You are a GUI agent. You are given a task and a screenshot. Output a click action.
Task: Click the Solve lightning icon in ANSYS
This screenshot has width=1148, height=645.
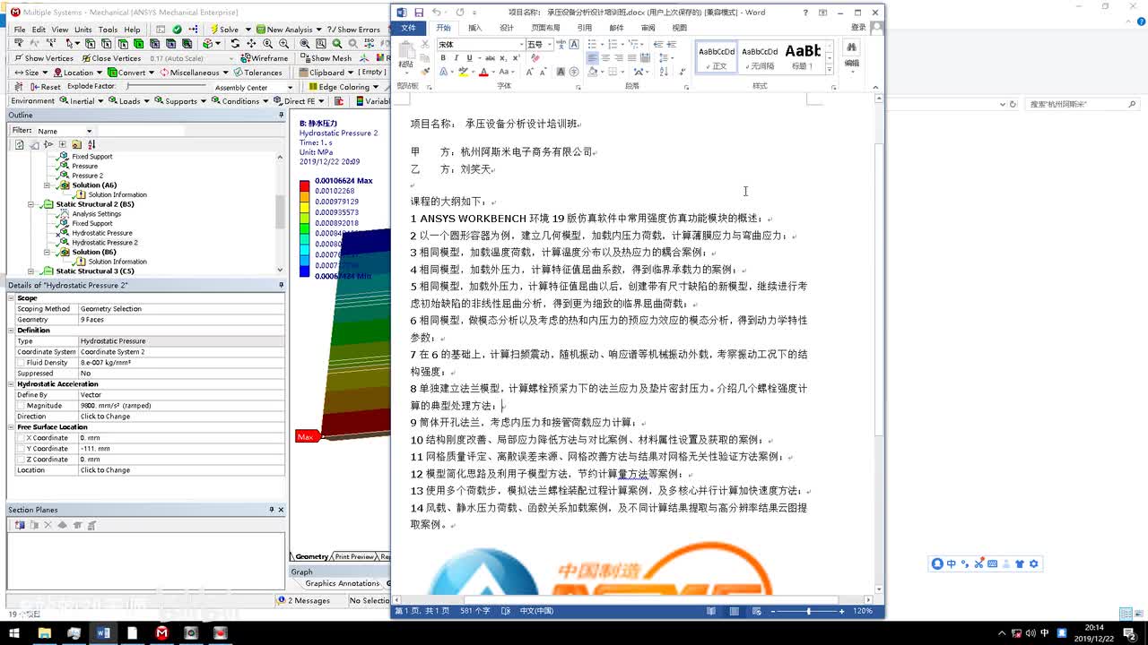click(x=213, y=30)
